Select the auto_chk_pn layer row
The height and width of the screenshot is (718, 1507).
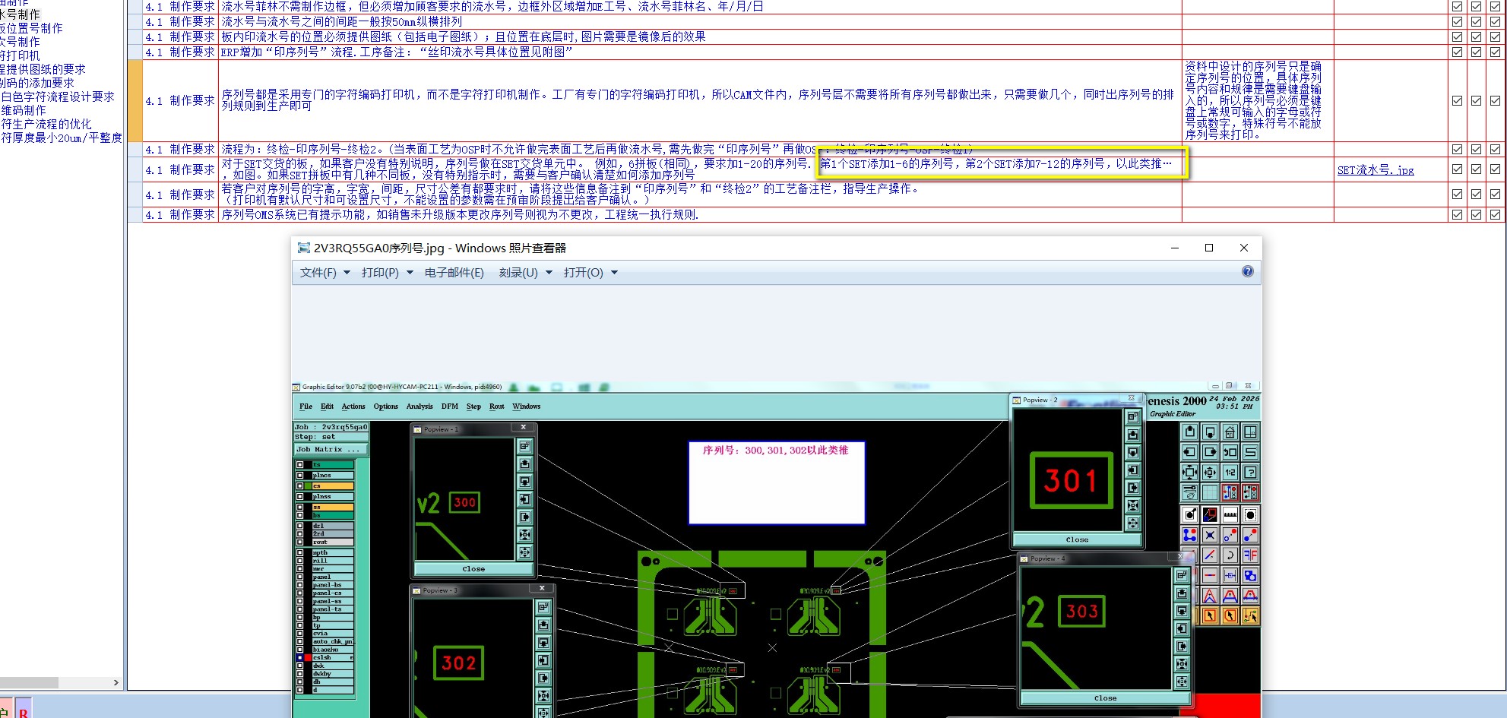click(x=333, y=641)
